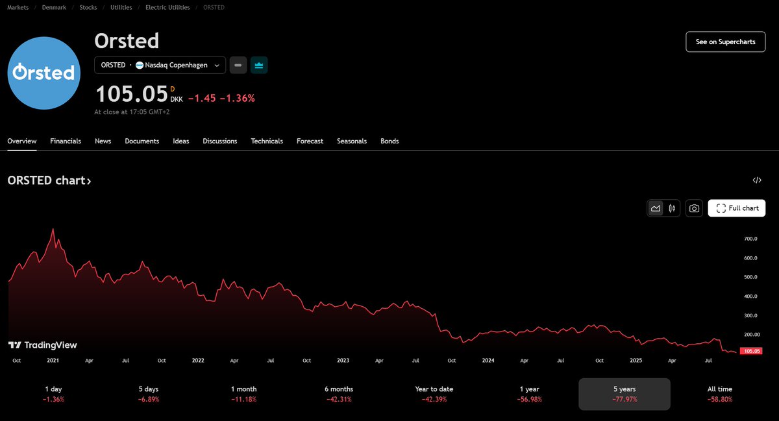View the Discussions tab
The width and height of the screenshot is (779, 421).
220,141
